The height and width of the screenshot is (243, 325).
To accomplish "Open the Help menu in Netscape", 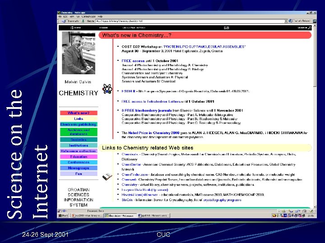I will click(100, 16).
